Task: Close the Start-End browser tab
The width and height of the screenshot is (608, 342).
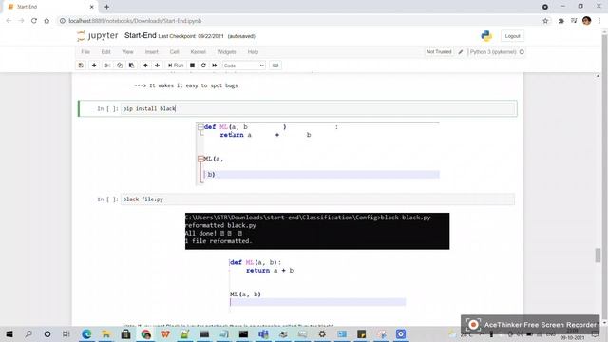Action: coord(92,7)
